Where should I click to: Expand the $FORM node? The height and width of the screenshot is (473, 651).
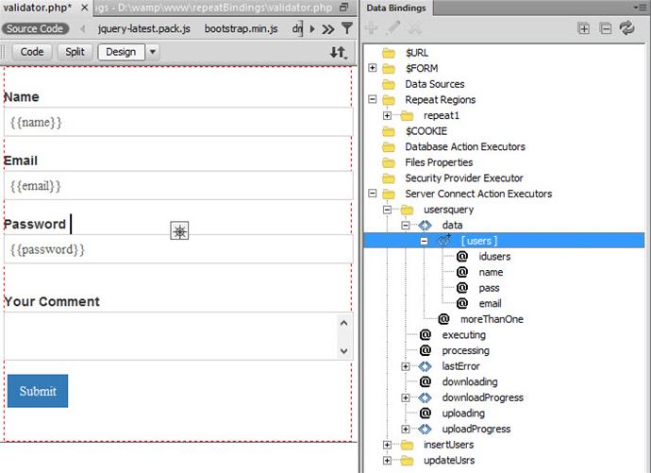[x=373, y=68]
